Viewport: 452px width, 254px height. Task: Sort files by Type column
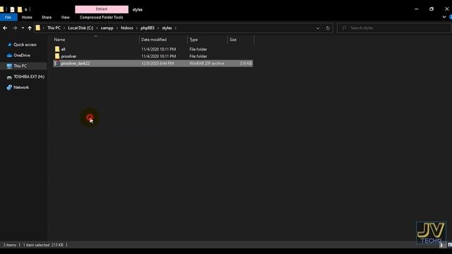pyautogui.click(x=207, y=40)
